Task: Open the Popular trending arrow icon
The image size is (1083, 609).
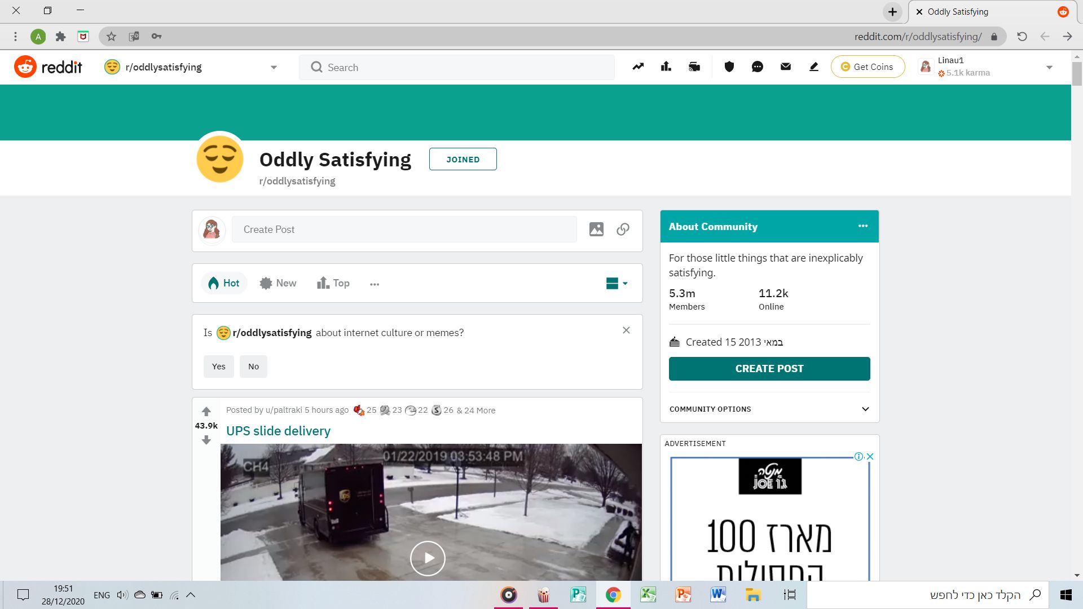Action: click(x=638, y=67)
